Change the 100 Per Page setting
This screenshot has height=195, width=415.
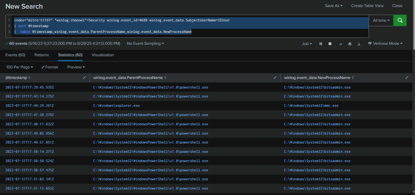point(20,67)
